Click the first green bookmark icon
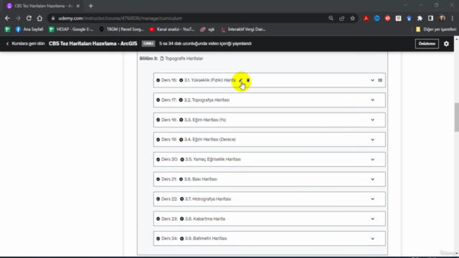459x258 pixels. (7, 29)
